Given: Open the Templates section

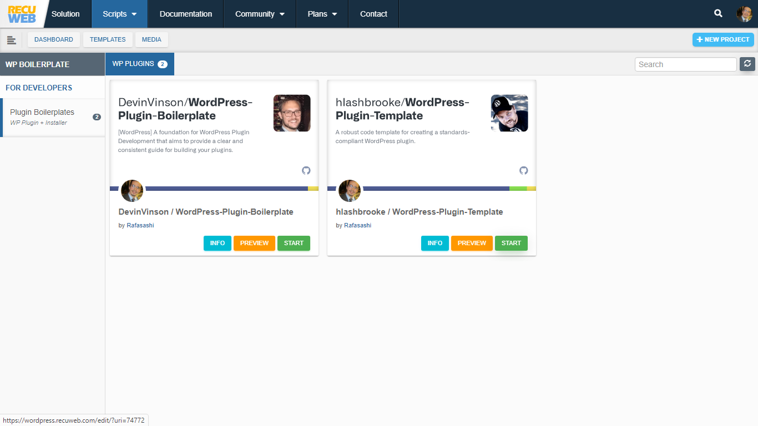Looking at the screenshot, I should [108, 40].
